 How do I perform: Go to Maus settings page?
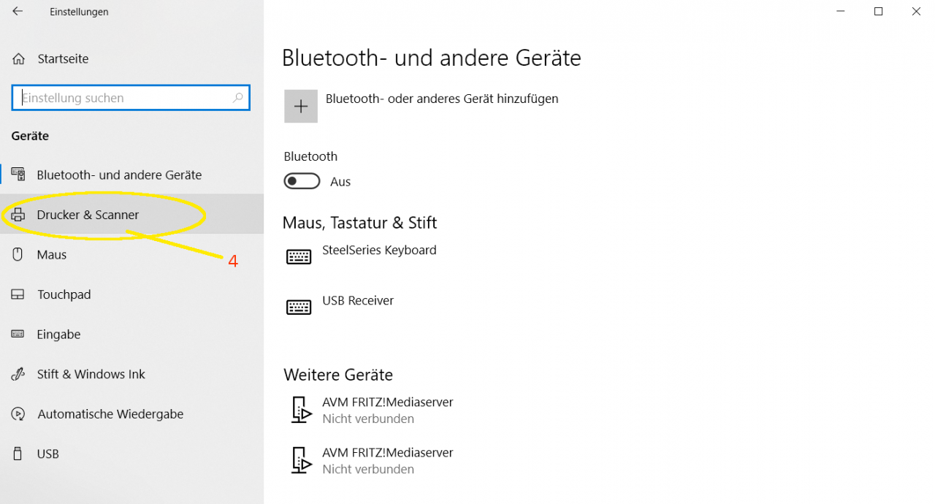[x=131, y=254]
